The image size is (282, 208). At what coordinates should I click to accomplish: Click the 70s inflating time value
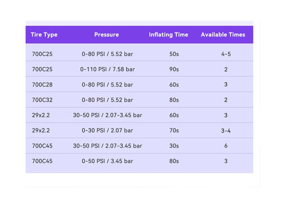click(174, 130)
